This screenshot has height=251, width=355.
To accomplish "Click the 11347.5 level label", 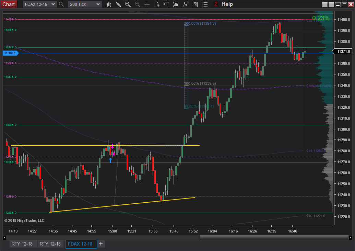I will 10,77.
